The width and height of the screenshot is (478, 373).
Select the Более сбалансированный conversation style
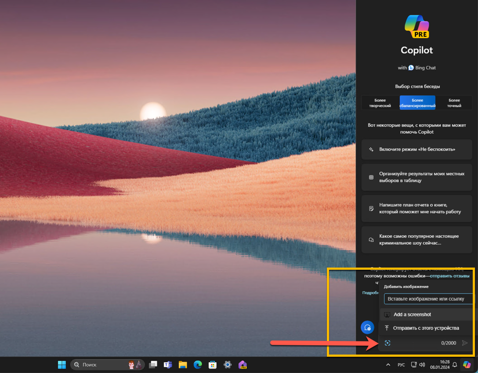417,103
